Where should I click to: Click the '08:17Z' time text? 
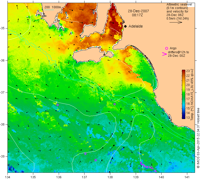click(137, 15)
